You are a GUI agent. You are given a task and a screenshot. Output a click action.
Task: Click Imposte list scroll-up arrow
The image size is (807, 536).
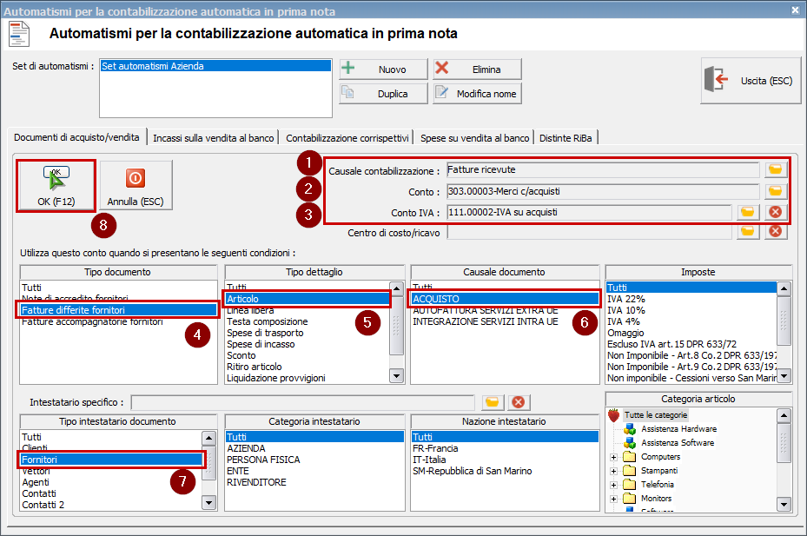click(784, 288)
